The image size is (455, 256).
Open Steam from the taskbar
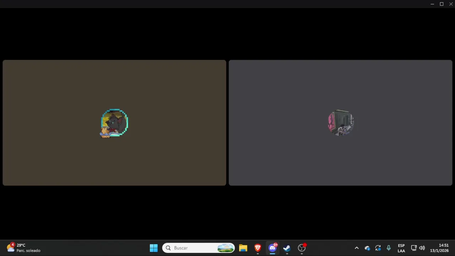pyautogui.click(x=287, y=248)
